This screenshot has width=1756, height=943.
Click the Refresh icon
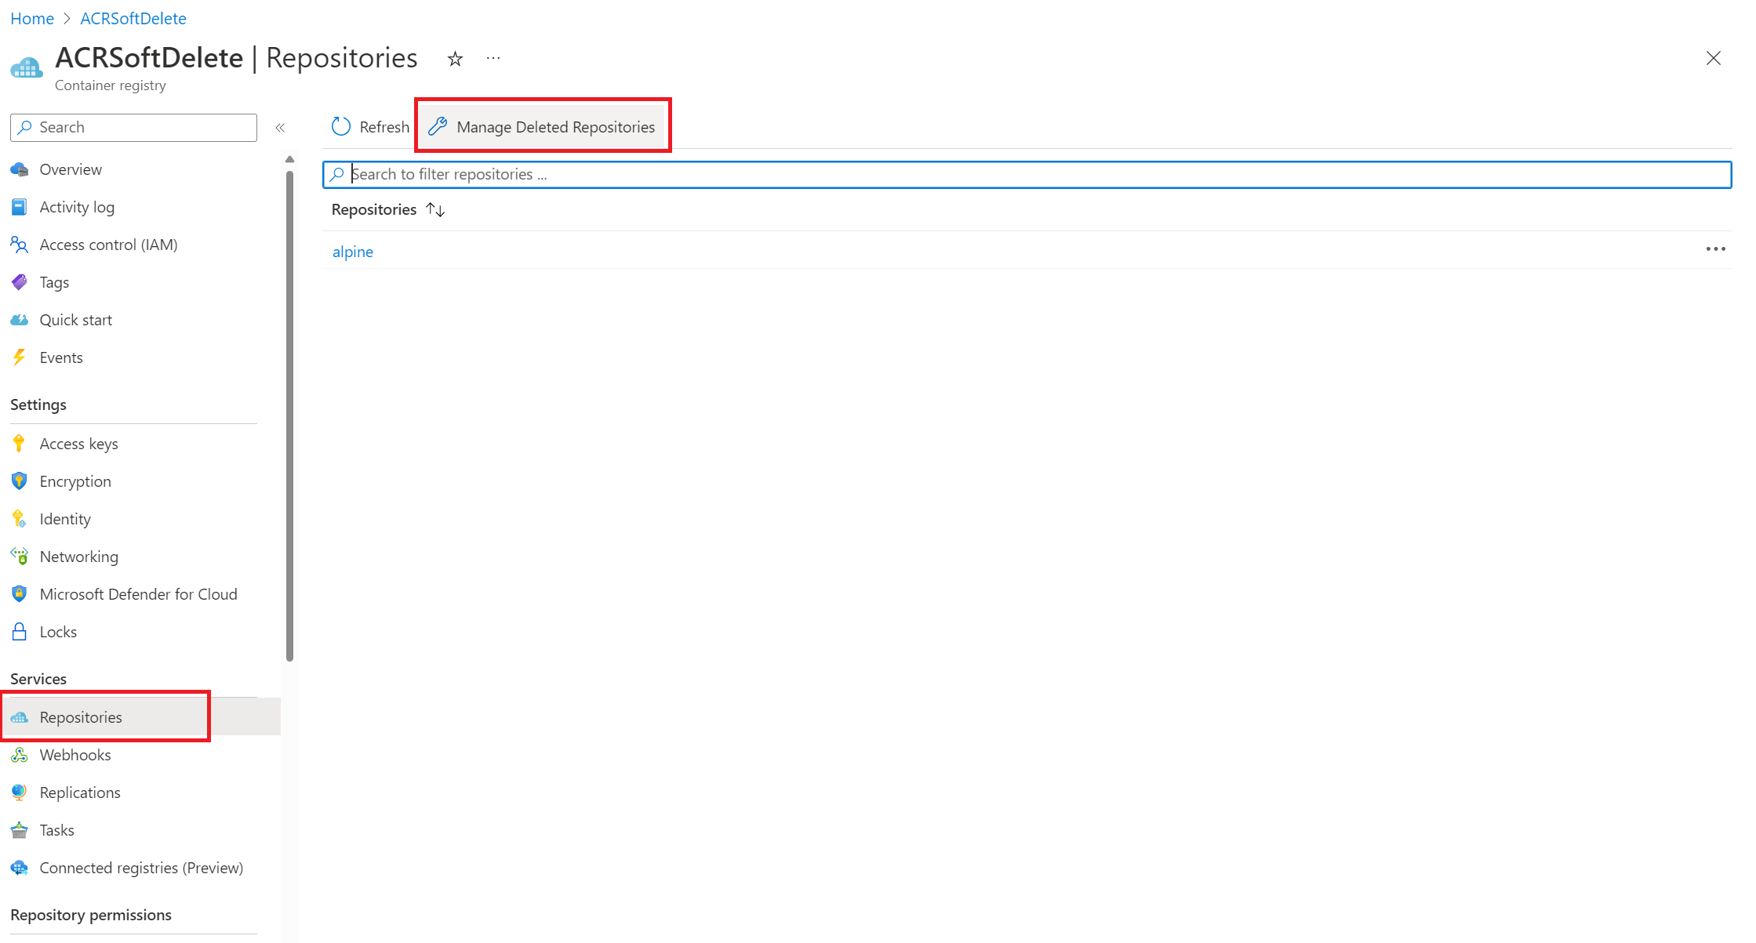pos(340,125)
